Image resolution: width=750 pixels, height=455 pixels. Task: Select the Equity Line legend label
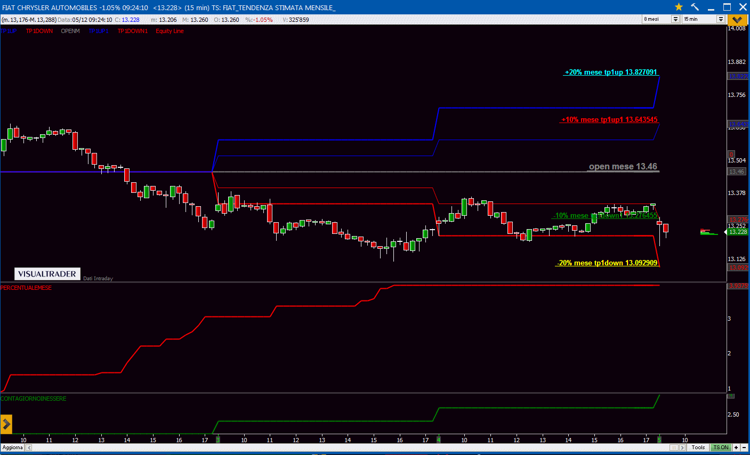tap(170, 31)
